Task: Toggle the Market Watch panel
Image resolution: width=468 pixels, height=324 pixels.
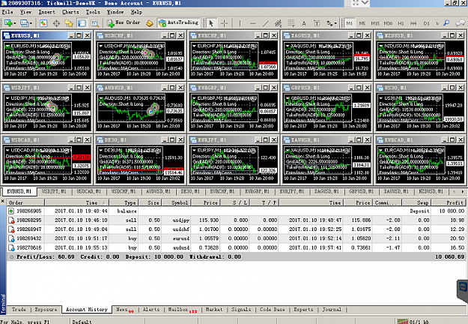Action: tap(43, 23)
